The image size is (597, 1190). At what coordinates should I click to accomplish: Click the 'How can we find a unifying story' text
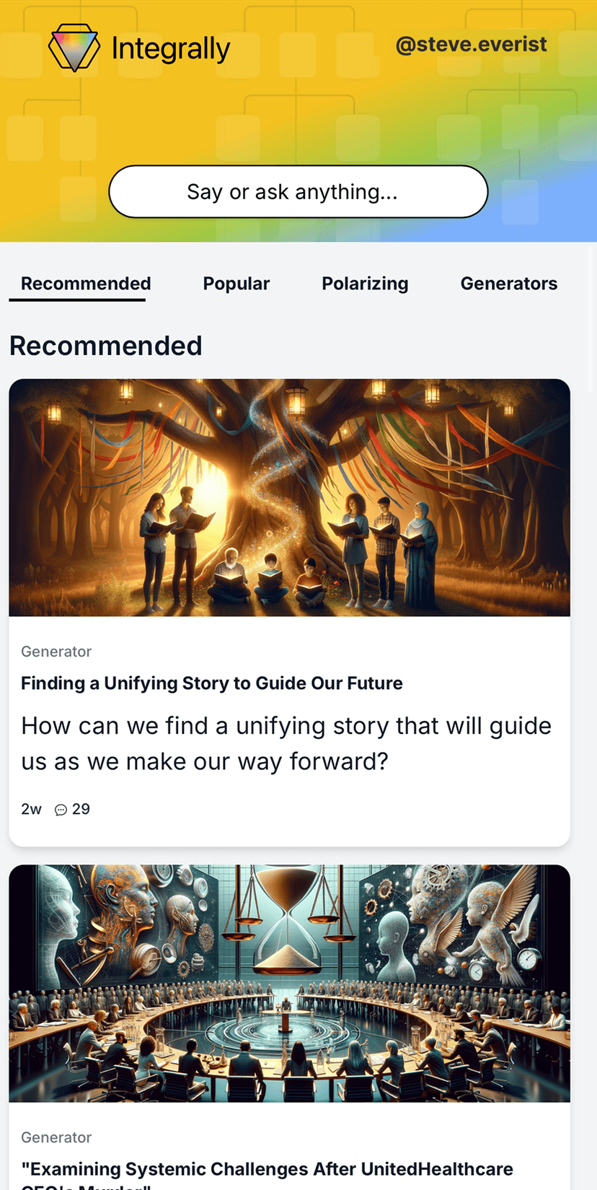[286, 743]
